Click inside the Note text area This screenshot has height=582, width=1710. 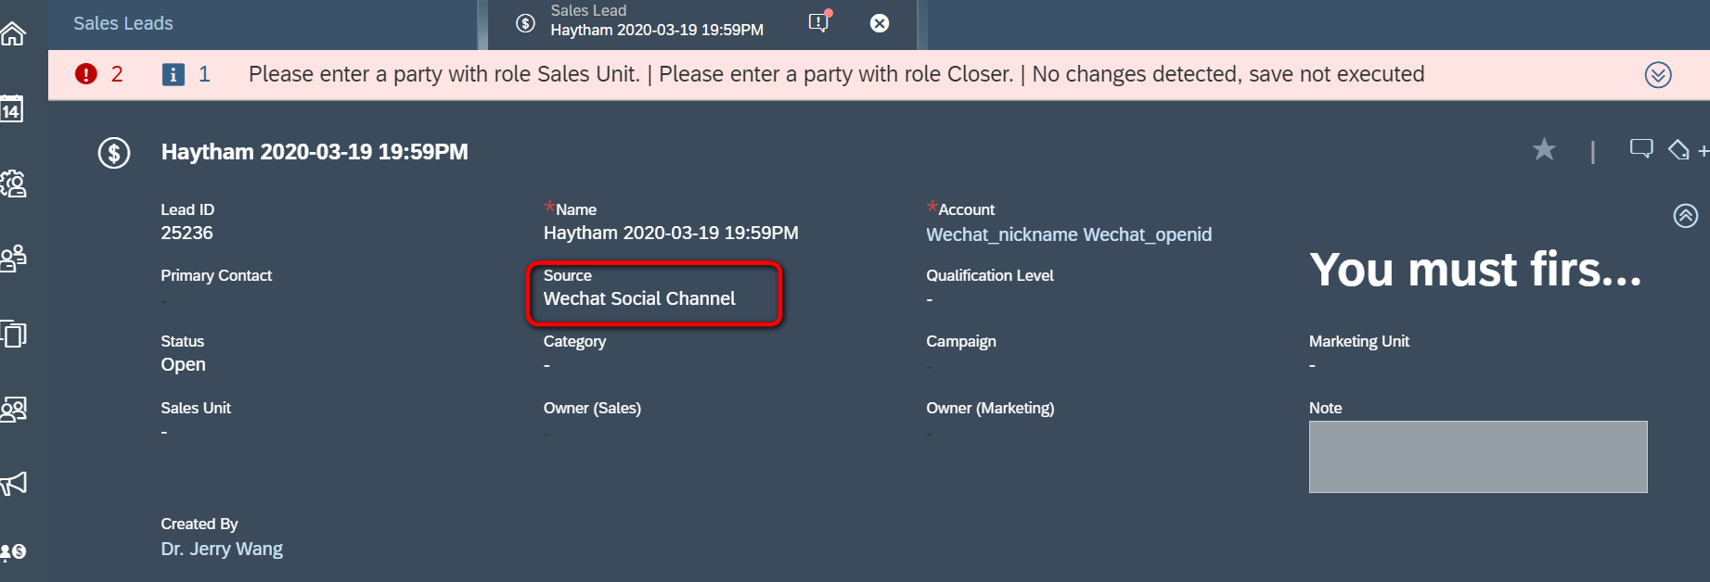pyautogui.click(x=1478, y=457)
